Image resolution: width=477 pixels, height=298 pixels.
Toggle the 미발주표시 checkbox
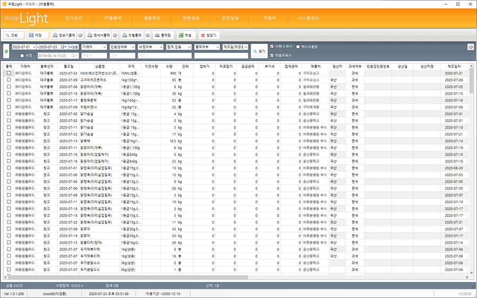(x=272, y=55)
